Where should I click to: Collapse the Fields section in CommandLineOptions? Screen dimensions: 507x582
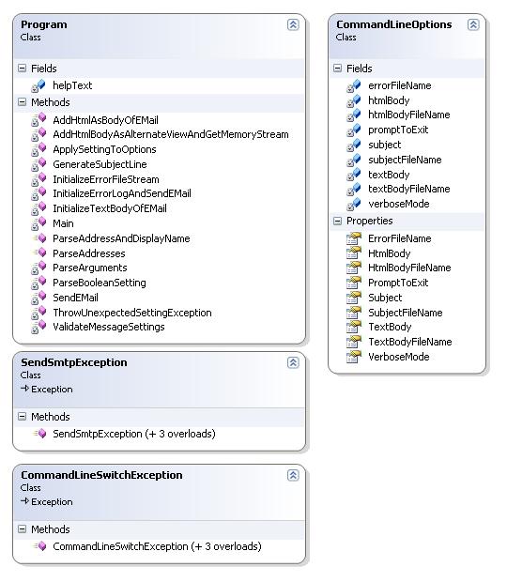pos(337,69)
